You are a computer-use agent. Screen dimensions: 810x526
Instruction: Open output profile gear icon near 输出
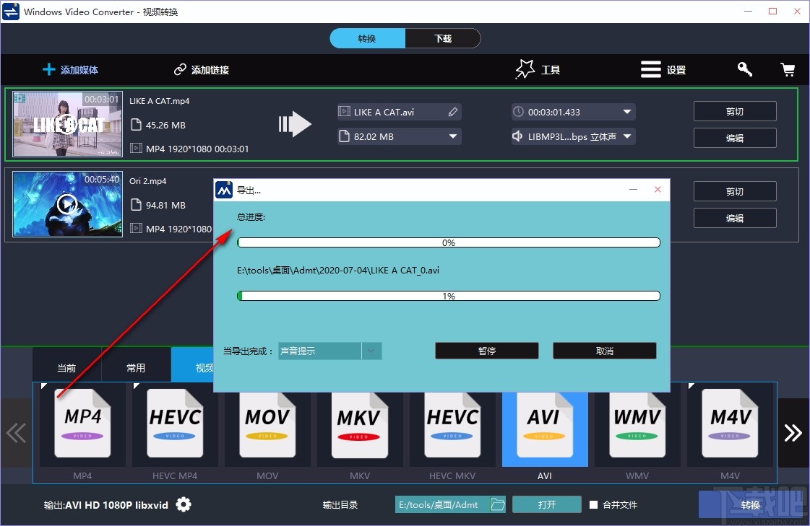[183, 504]
